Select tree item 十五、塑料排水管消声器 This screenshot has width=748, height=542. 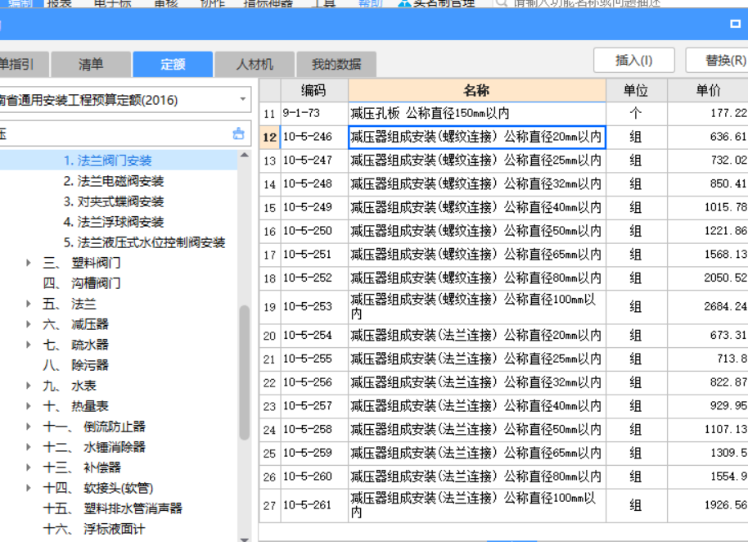113,508
